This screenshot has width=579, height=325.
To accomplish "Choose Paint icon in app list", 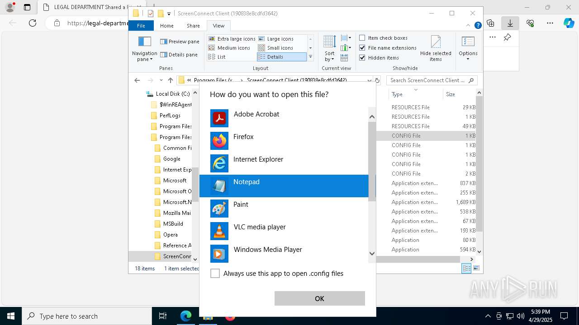I will click(219, 209).
